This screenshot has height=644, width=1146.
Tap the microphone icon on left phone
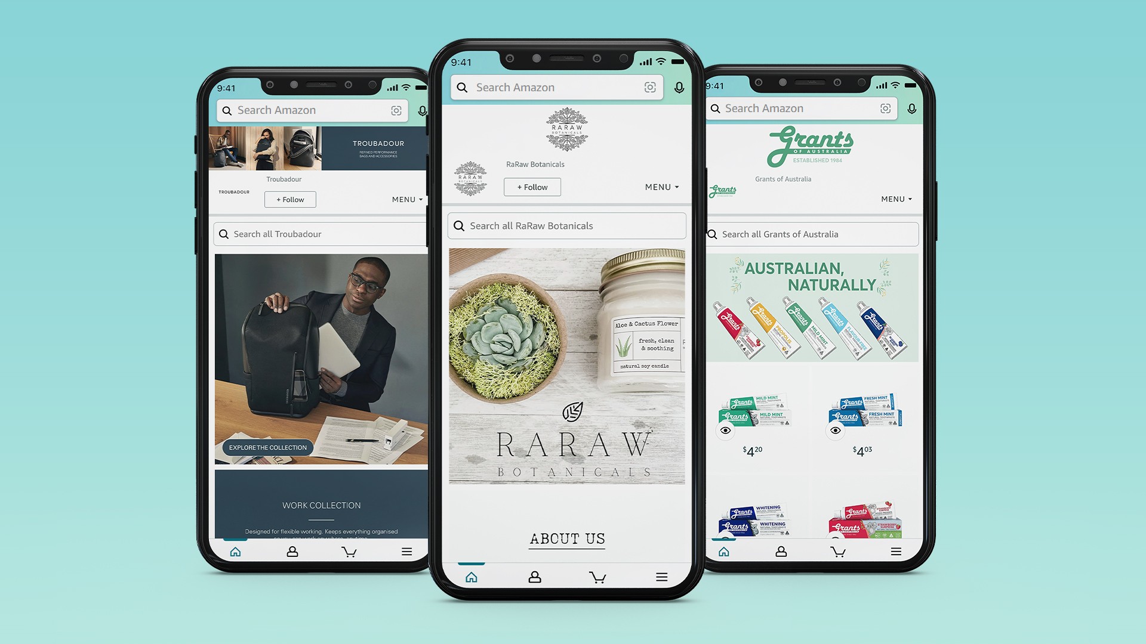pos(425,110)
